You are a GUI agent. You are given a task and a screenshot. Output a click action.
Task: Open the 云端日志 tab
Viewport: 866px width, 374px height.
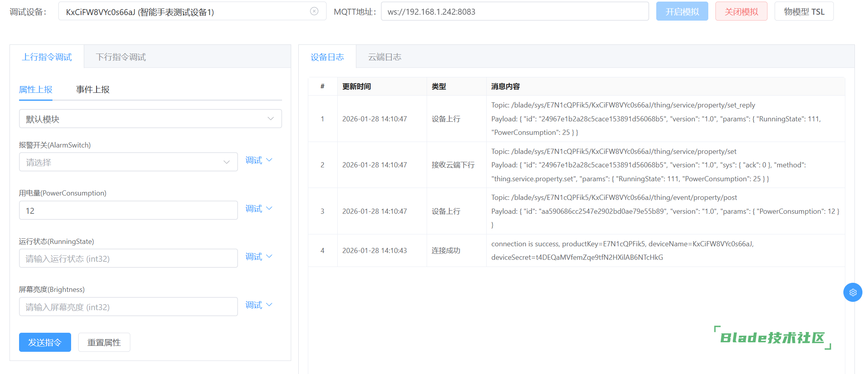click(x=384, y=57)
